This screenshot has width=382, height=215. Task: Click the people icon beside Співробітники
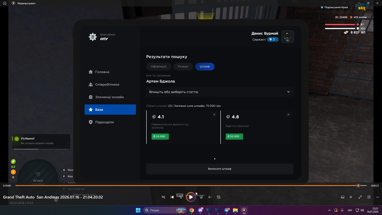91,85
